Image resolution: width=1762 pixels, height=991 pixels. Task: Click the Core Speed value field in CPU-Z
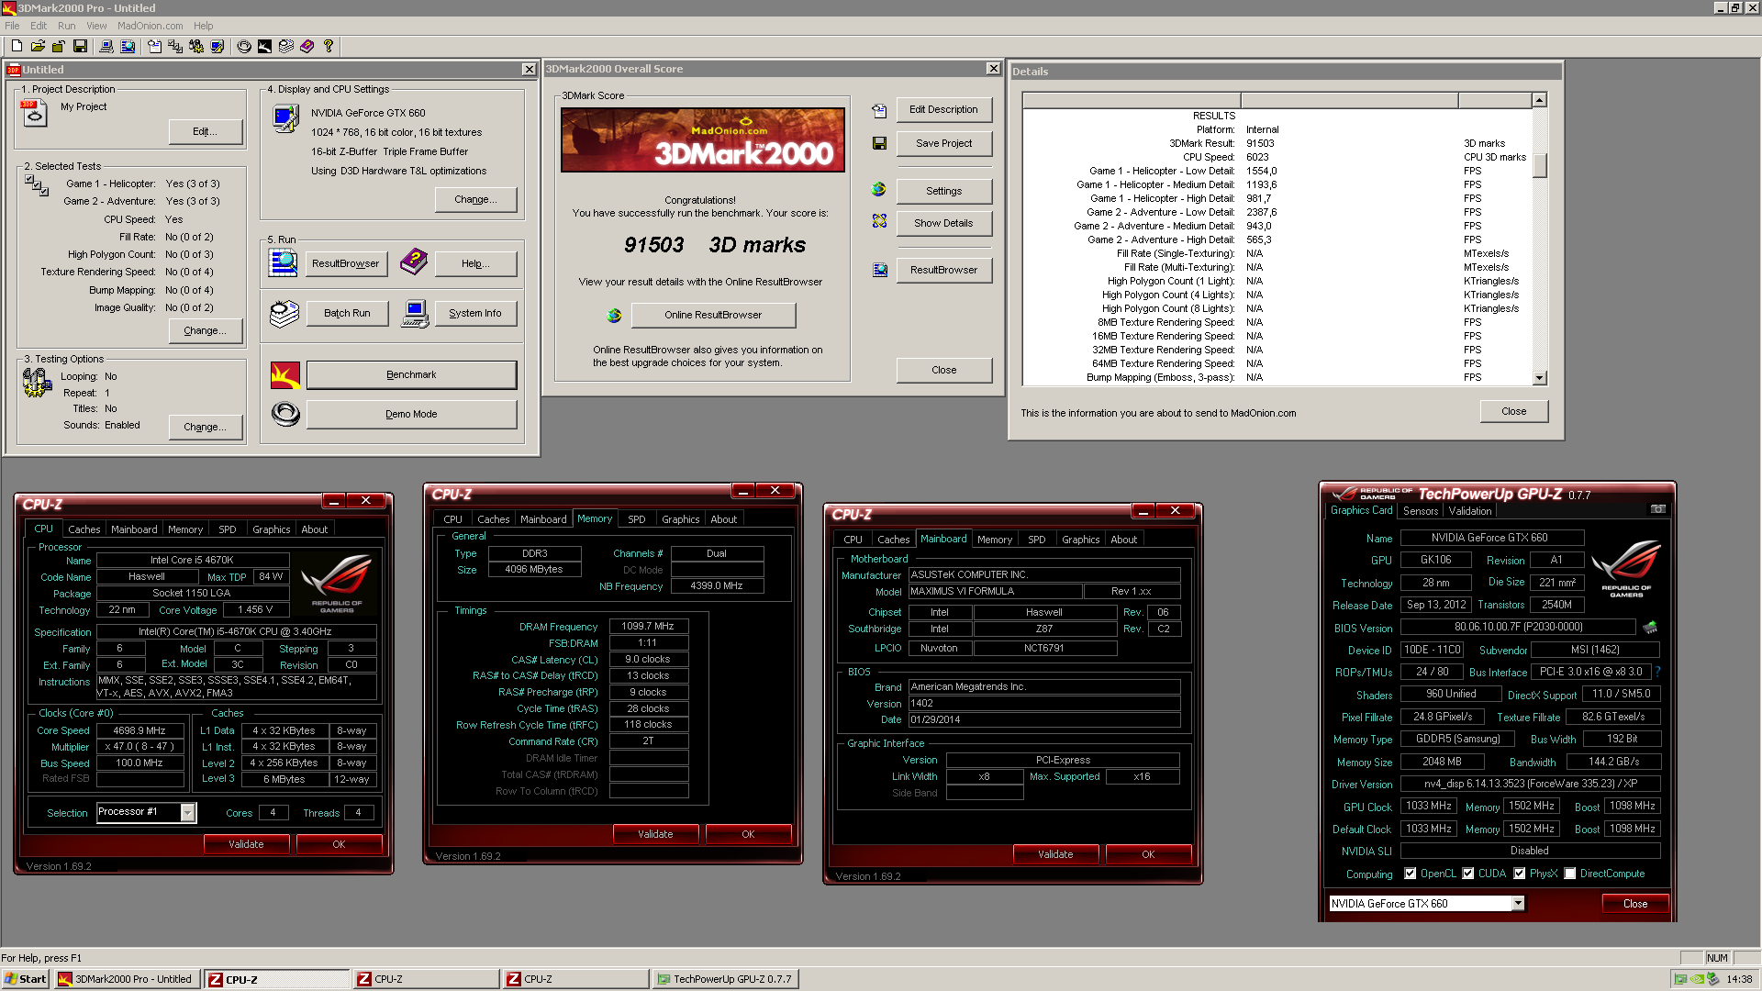(x=139, y=730)
